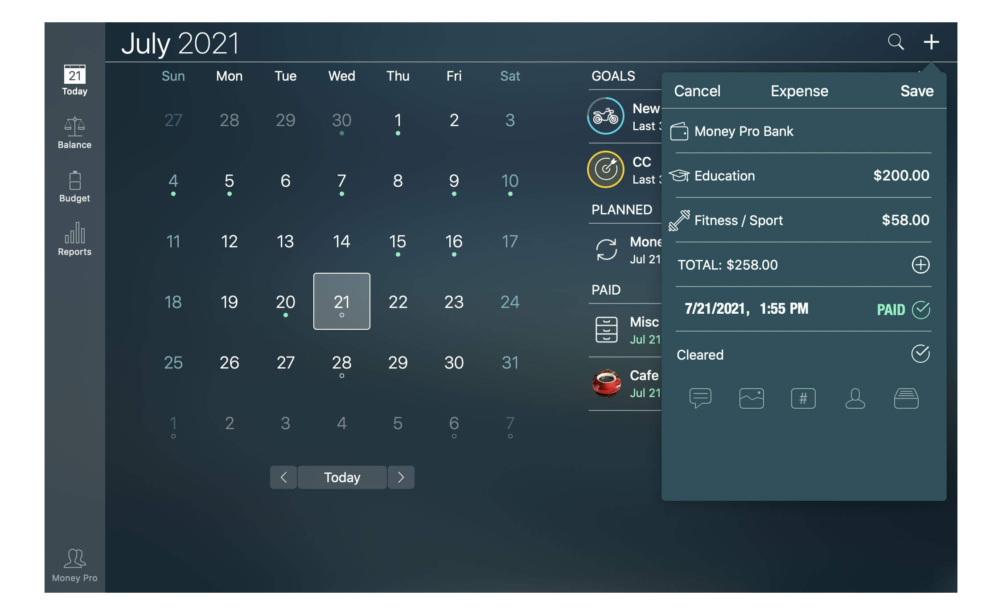Click Cancel button in transaction panel

[x=698, y=91]
